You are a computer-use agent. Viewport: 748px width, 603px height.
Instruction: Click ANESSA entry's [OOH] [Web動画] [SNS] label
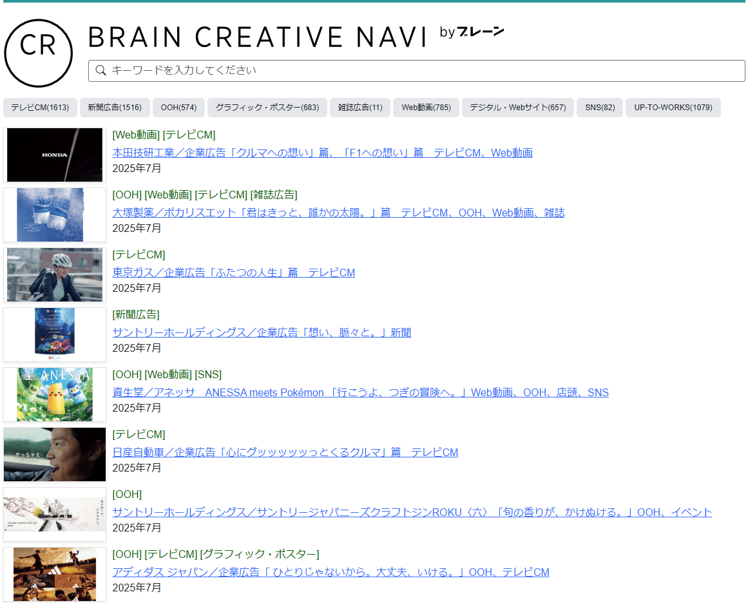coord(167,374)
